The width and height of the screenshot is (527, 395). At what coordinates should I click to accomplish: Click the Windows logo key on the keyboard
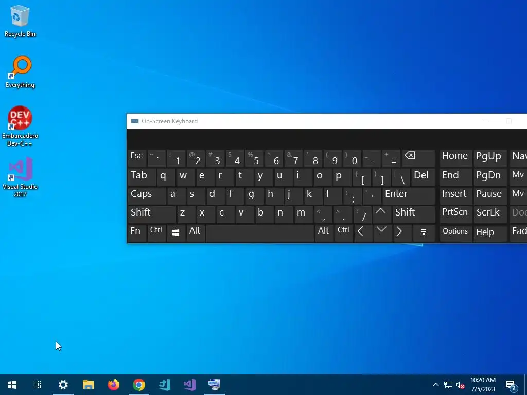(175, 233)
